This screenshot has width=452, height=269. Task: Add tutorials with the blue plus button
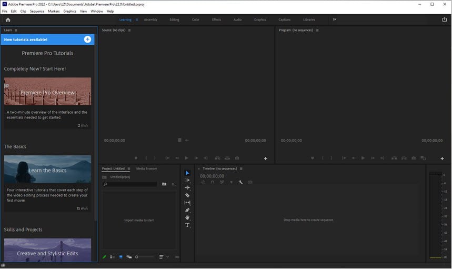tap(87, 39)
